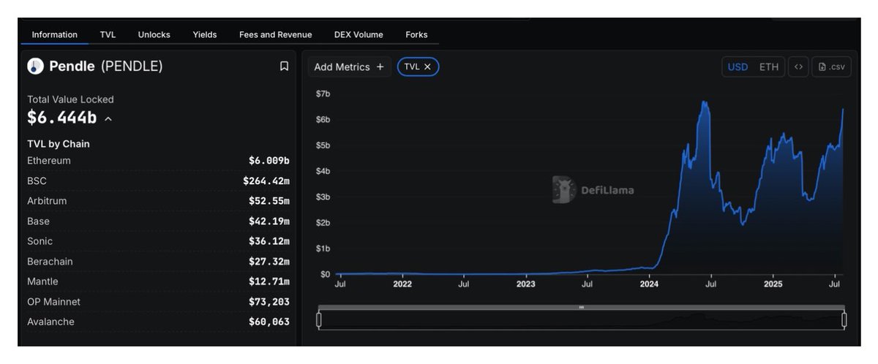Expand the Total Value Locked details chevron
Image resolution: width=878 pixels, height=364 pixels.
point(108,118)
